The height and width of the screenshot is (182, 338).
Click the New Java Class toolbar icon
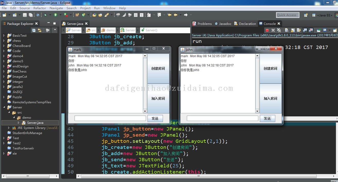click(84, 15)
